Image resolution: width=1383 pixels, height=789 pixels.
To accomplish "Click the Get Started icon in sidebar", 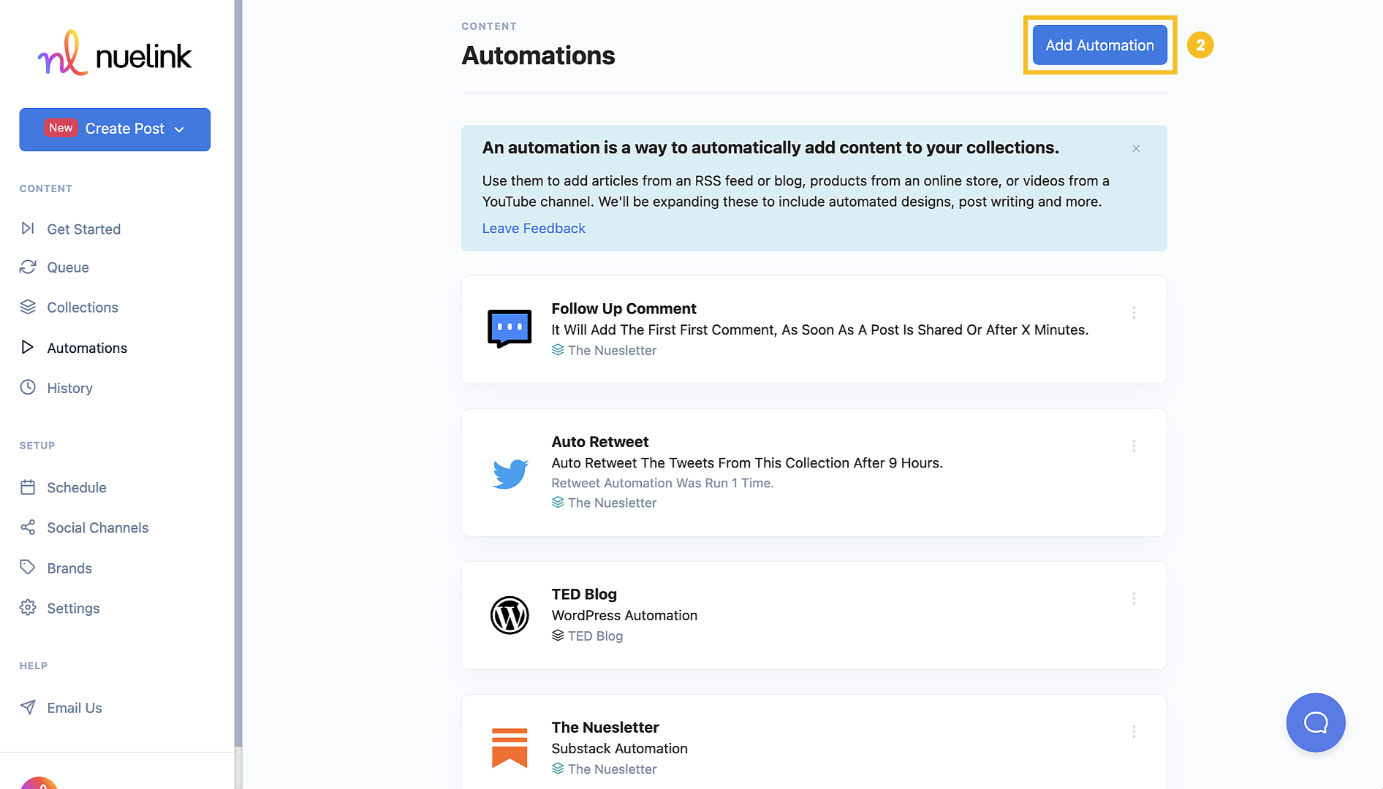I will coord(28,229).
